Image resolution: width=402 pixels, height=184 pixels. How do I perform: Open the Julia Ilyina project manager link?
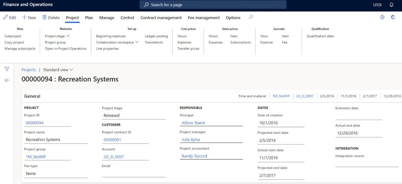pyautogui.click(x=191, y=140)
